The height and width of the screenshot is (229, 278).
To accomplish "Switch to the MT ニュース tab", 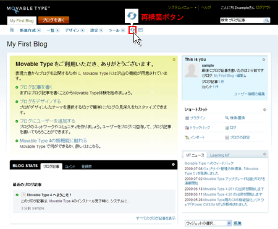I will pos(195,155).
